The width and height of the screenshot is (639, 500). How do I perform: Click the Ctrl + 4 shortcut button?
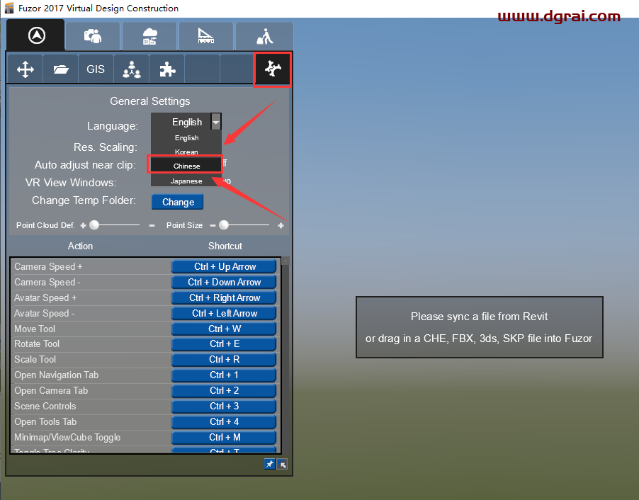[224, 421]
